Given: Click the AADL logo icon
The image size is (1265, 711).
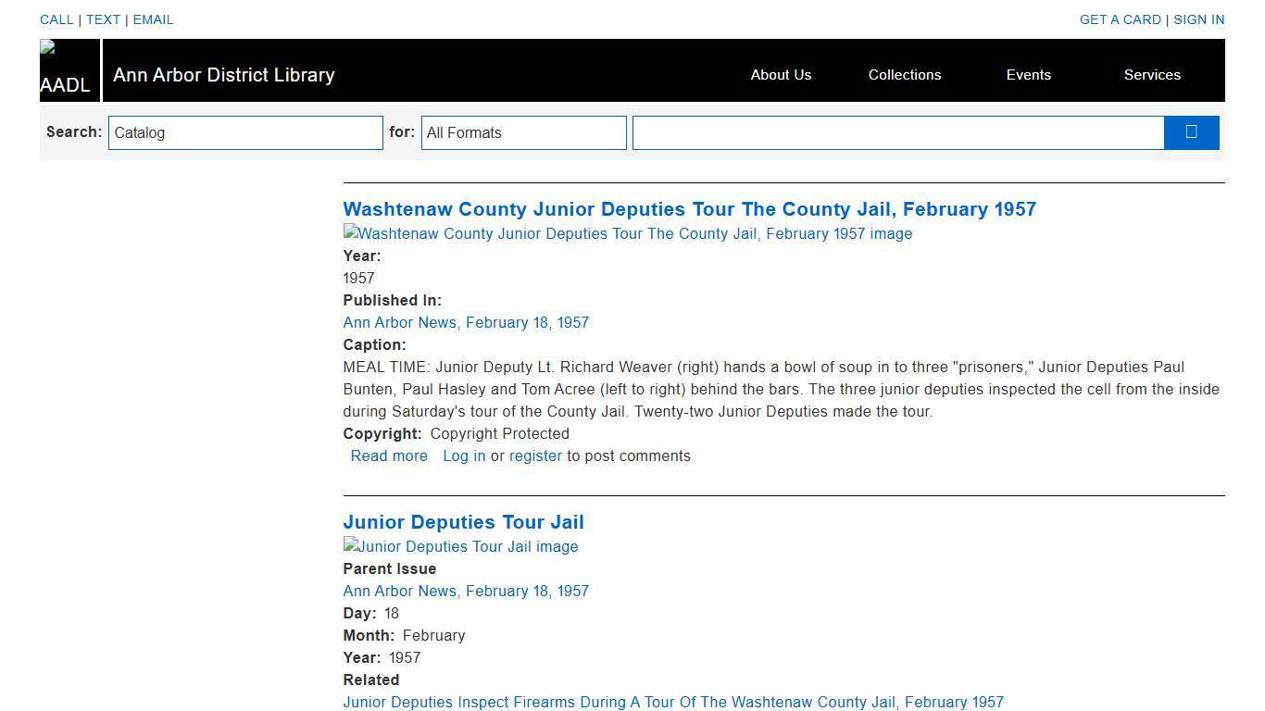Looking at the screenshot, I should (x=68, y=70).
